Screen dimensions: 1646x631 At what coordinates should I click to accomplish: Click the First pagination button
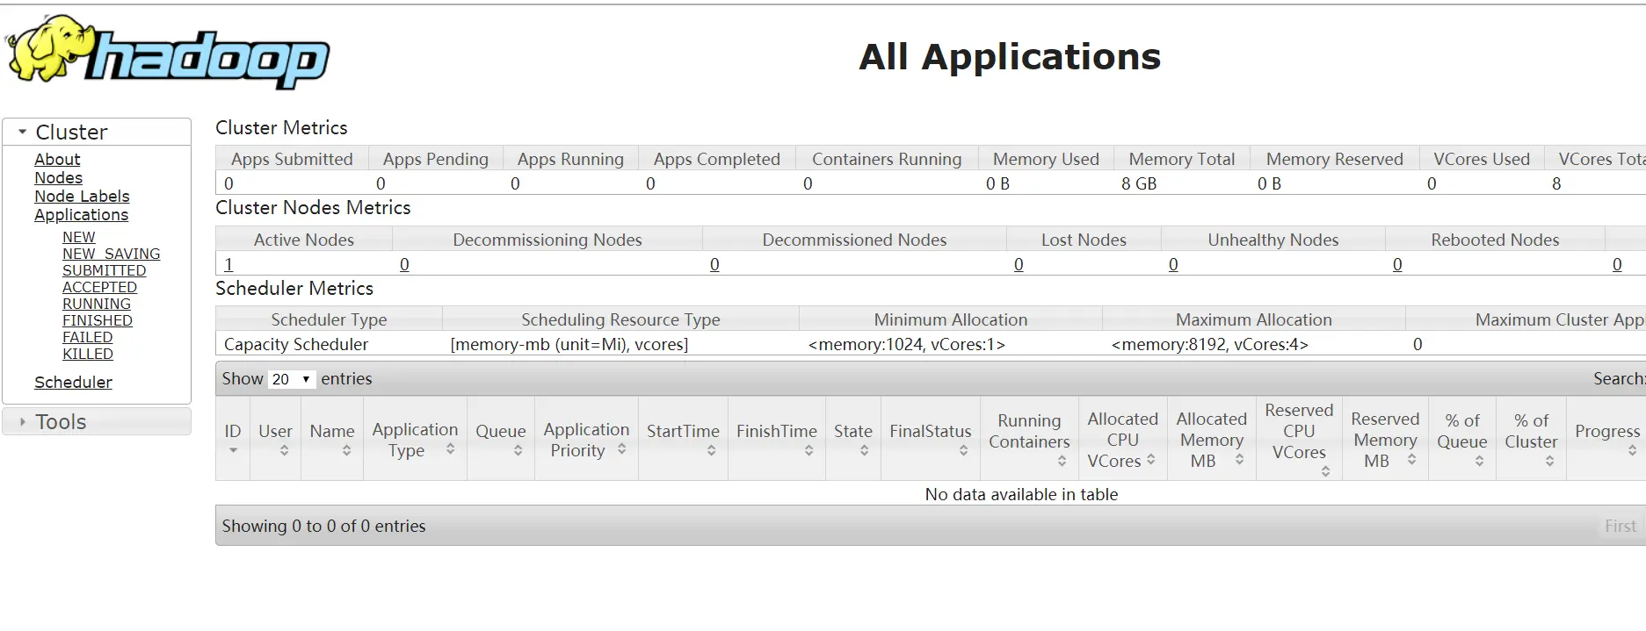[1621, 526]
